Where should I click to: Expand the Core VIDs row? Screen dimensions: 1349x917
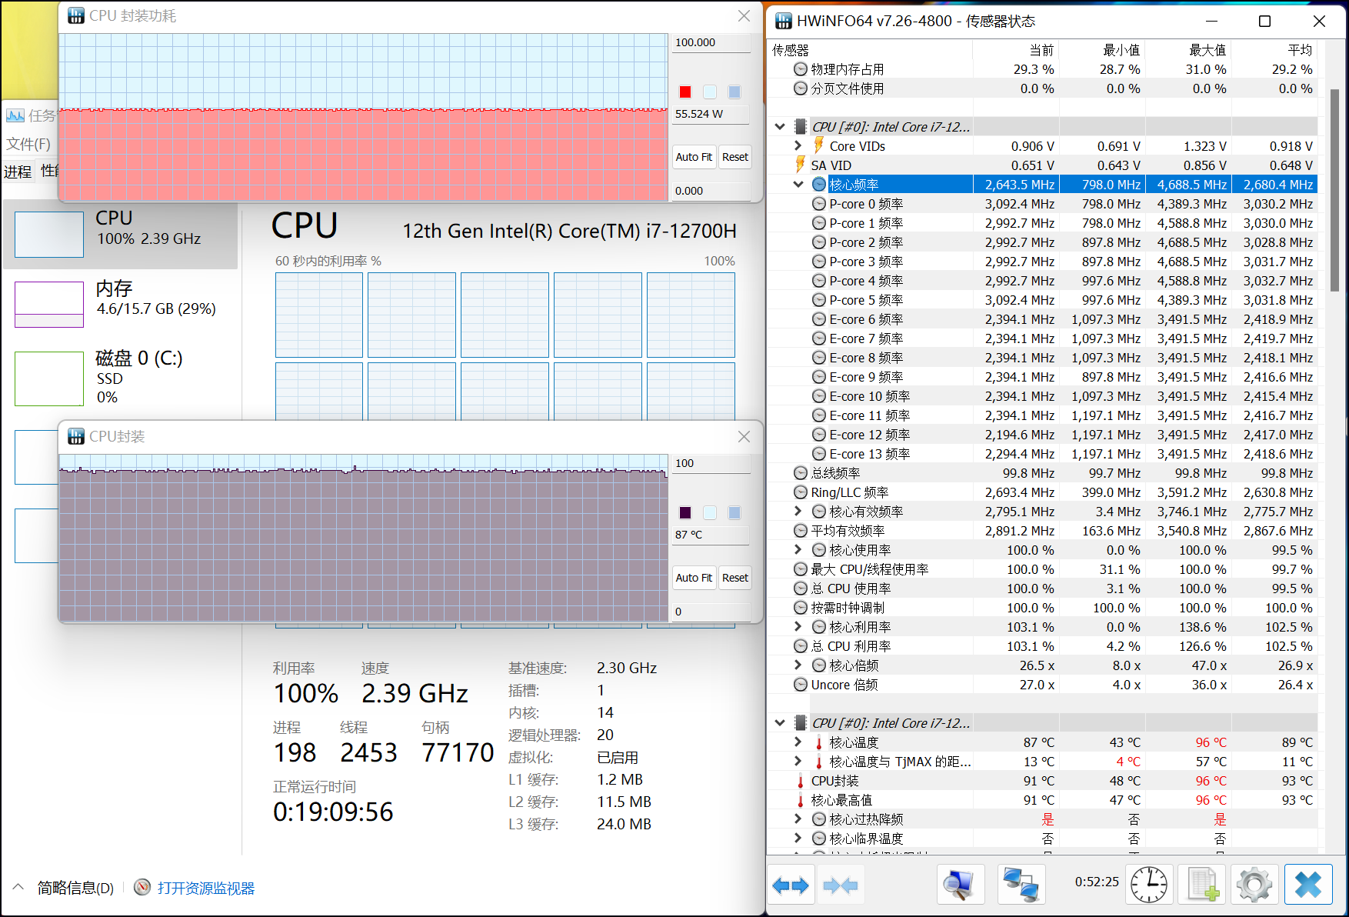tap(798, 146)
